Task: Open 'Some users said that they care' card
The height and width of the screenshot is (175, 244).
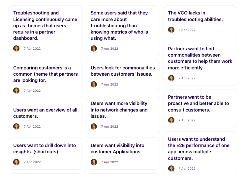Action: tap(123, 31)
